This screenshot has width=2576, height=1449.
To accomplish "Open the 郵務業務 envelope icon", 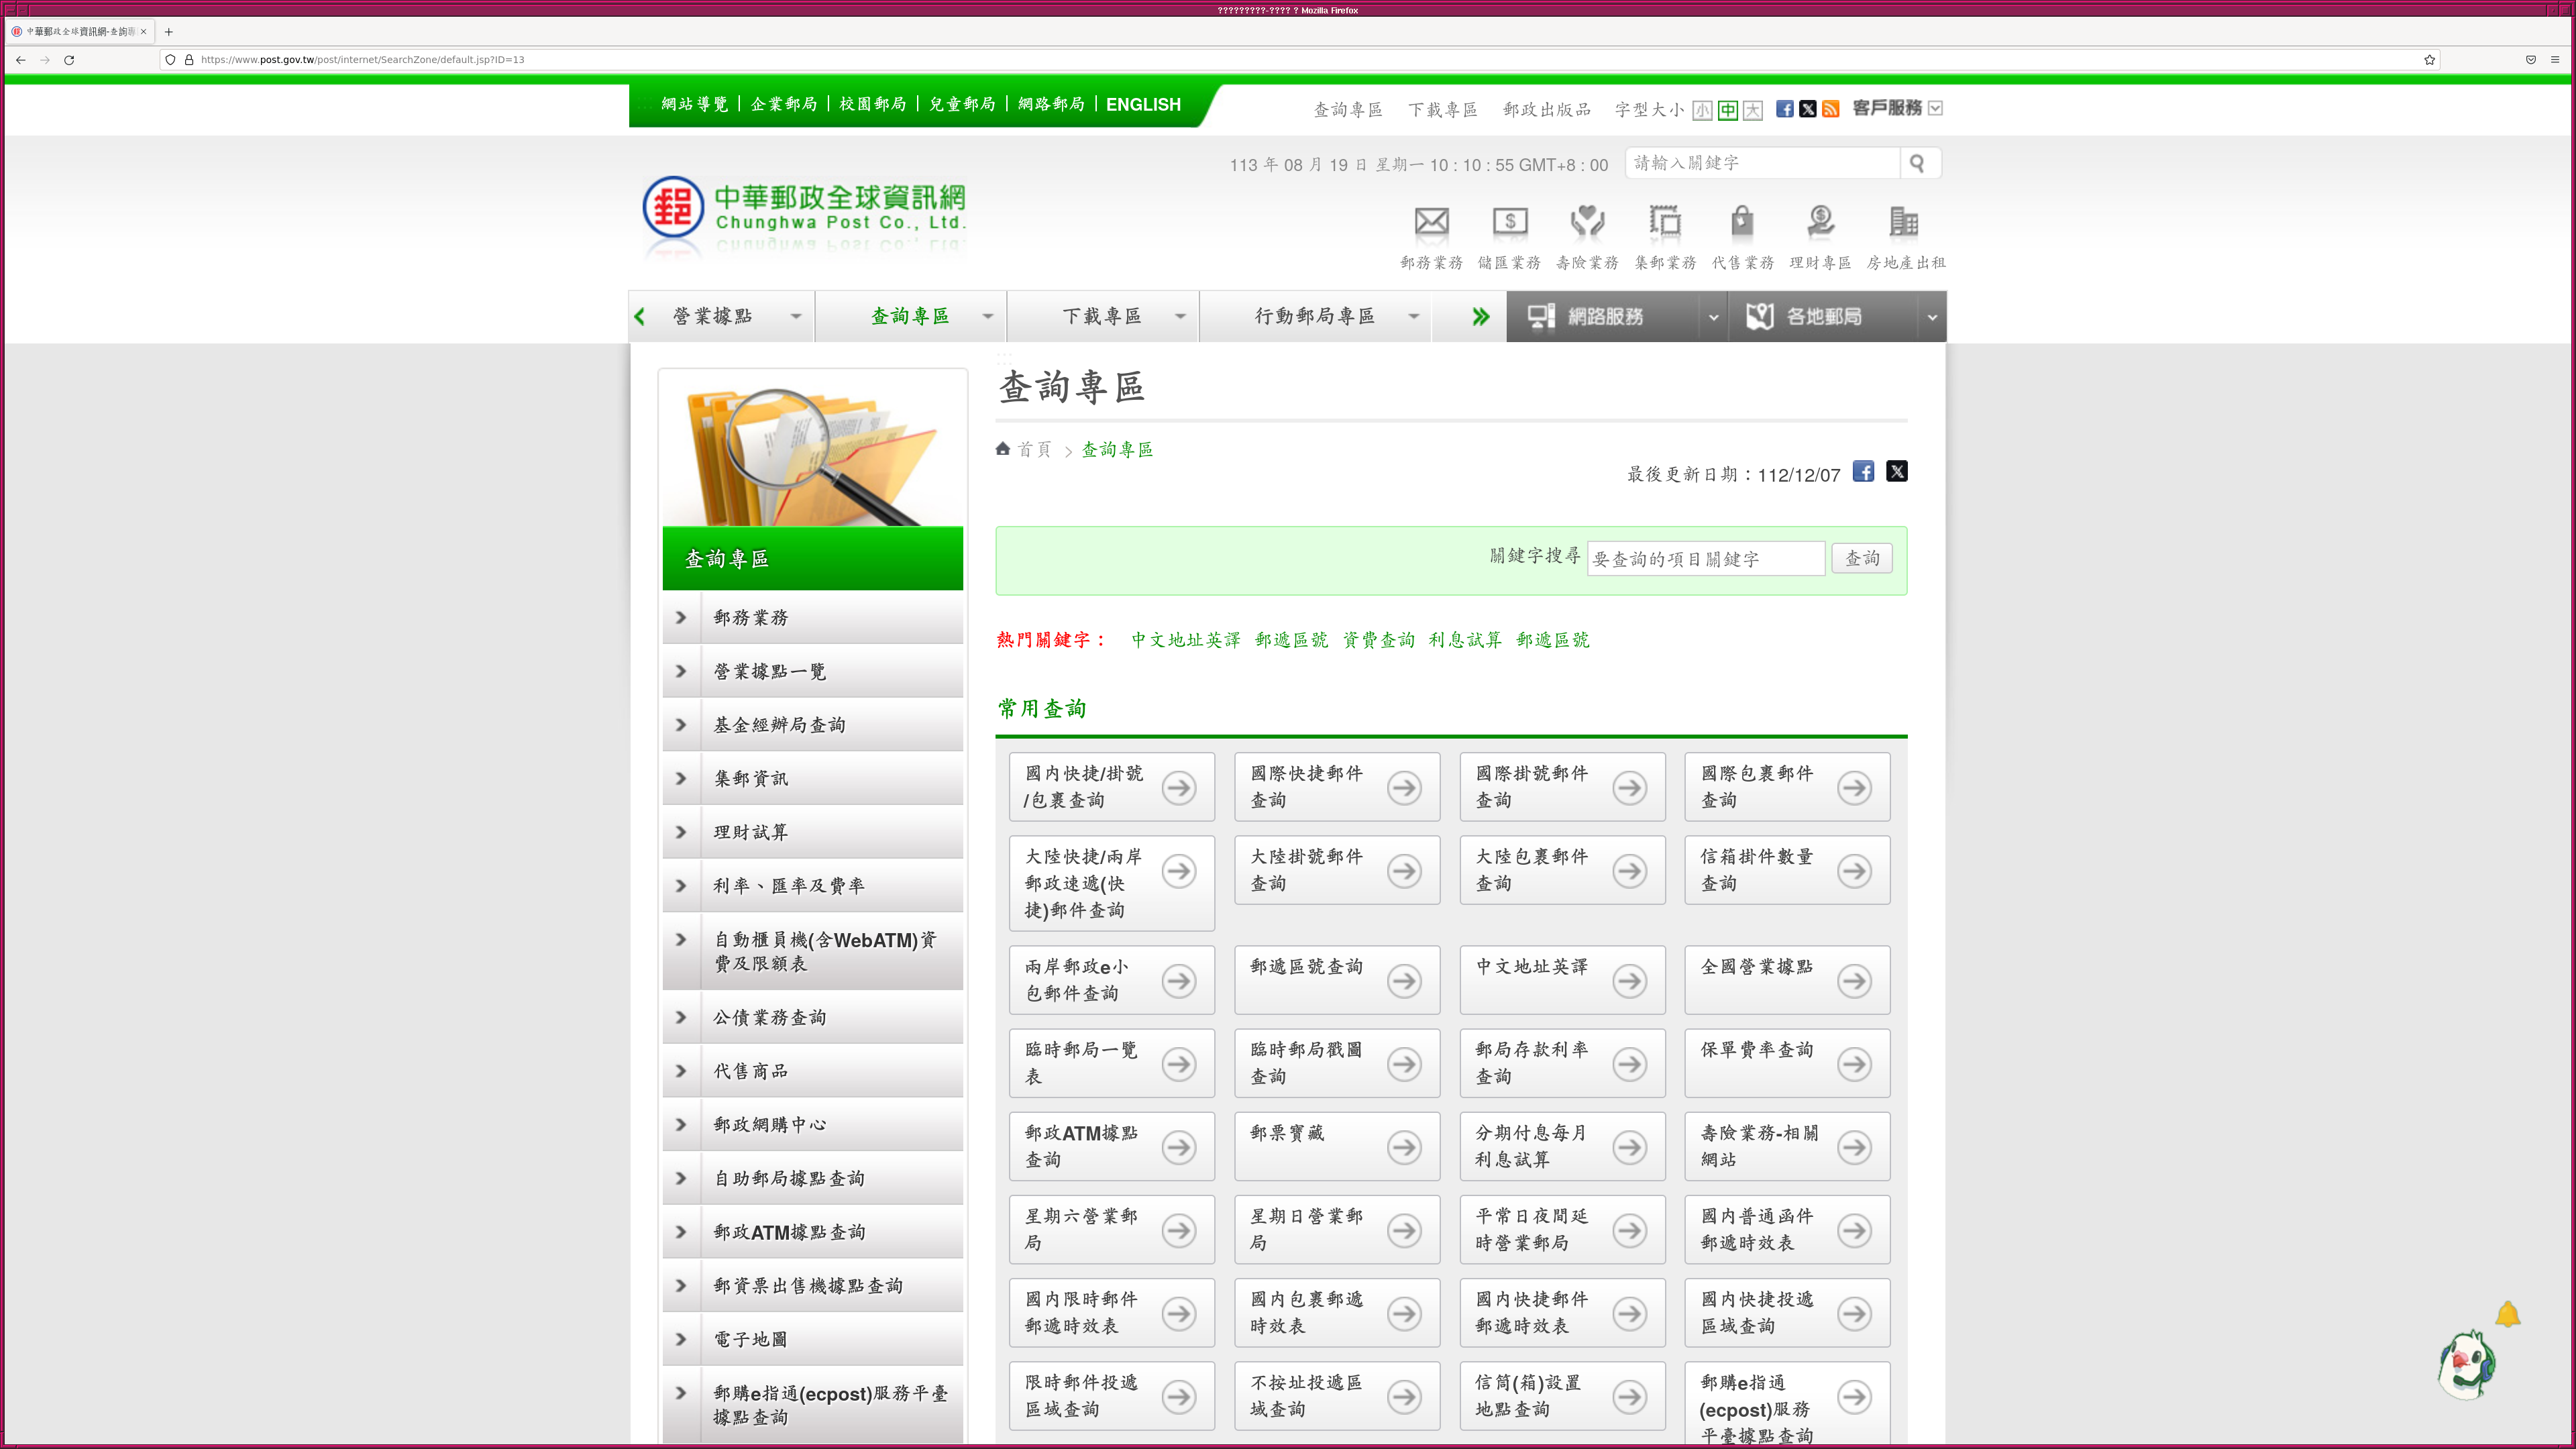I will [x=1431, y=222].
